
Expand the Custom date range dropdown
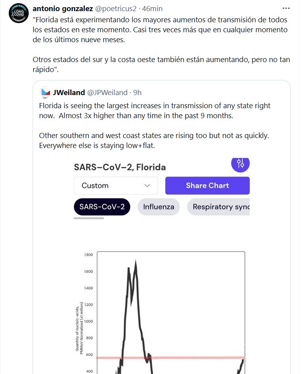point(115,185)
